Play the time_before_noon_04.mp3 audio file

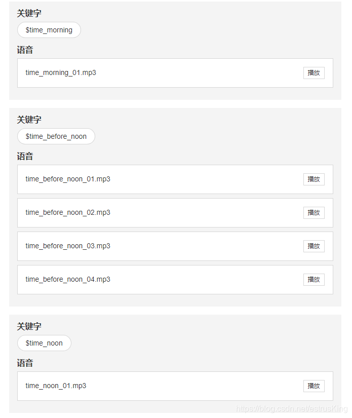(314, 279)
